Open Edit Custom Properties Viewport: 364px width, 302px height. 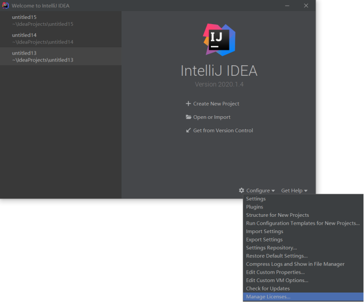pyautogui.click(x=303, y=272)
